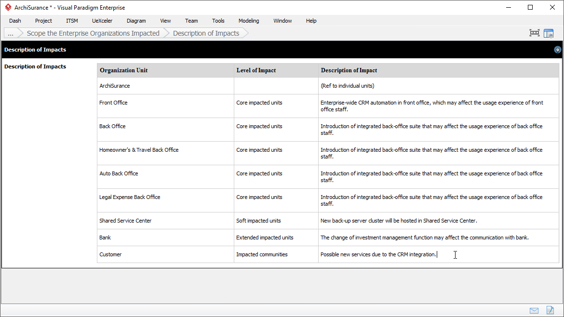Click the Impacted communities cell
Screen dimensions: 564x317
[x=276, y=254]
